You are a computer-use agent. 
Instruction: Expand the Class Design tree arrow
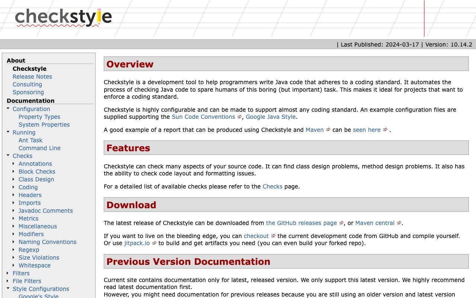click(x=14, y=179)
